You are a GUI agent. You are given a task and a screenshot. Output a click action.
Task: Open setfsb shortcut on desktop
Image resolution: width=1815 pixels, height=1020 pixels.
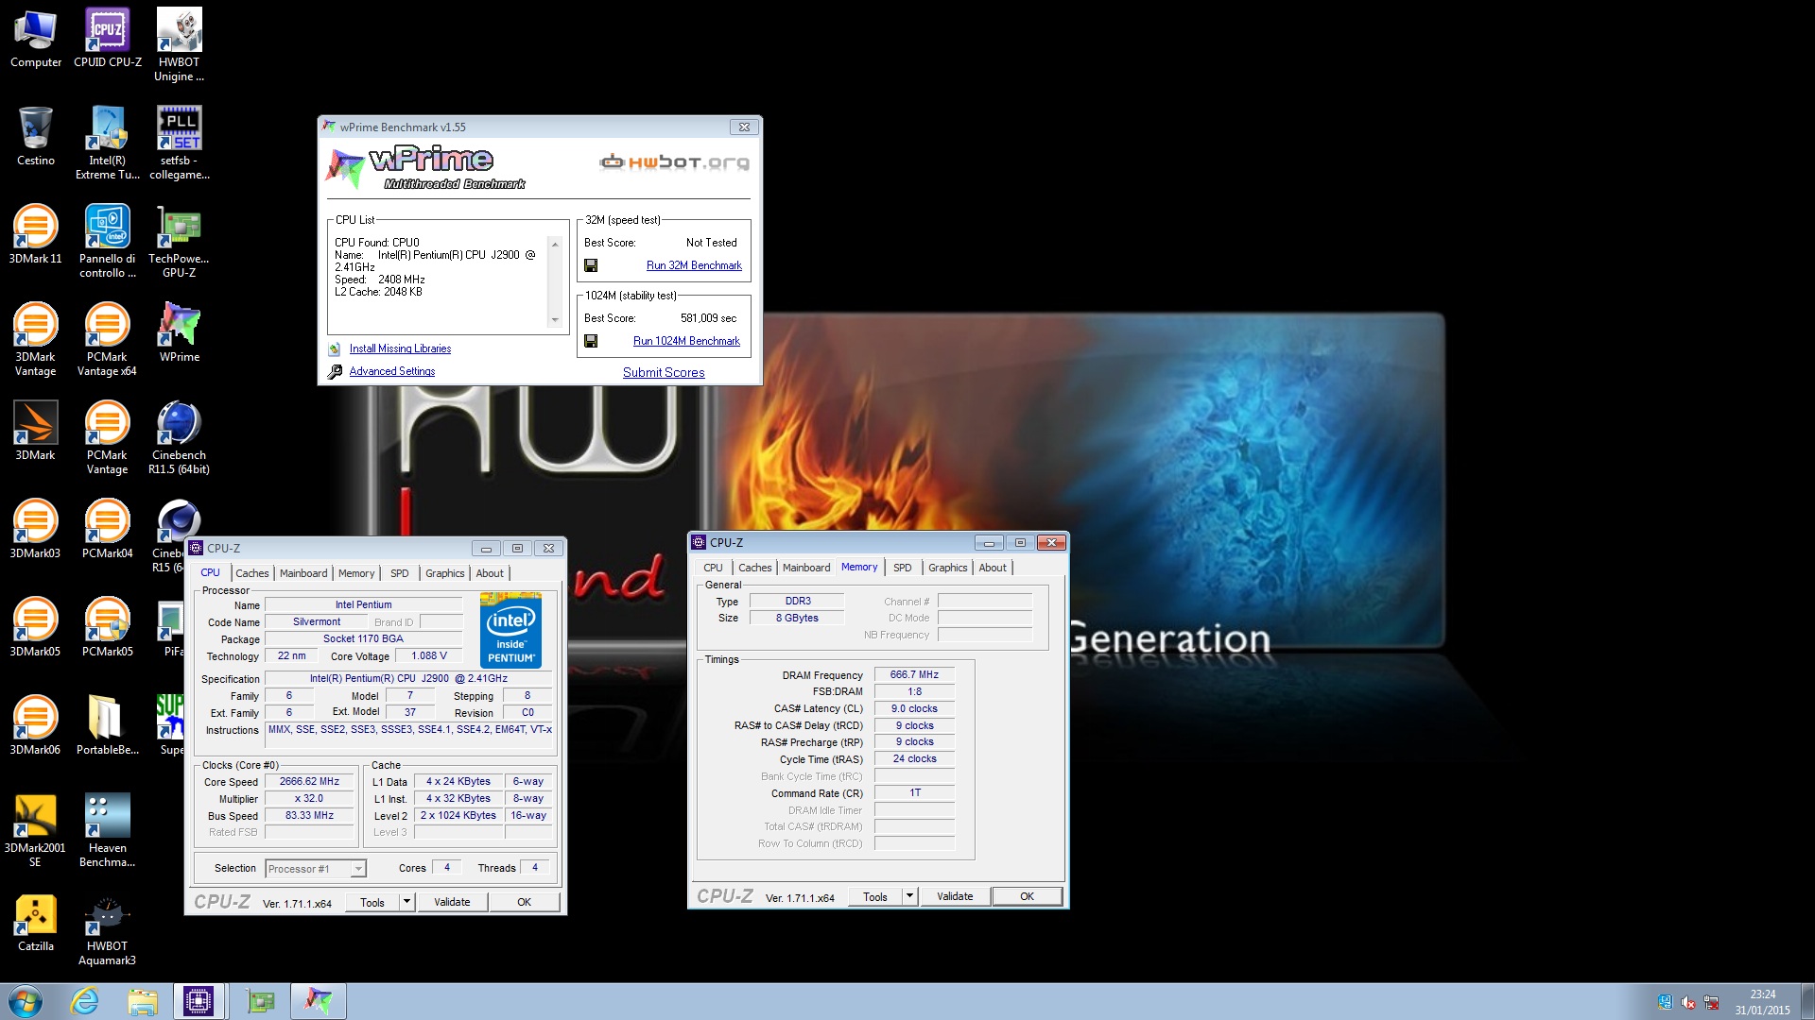(180, 143)
